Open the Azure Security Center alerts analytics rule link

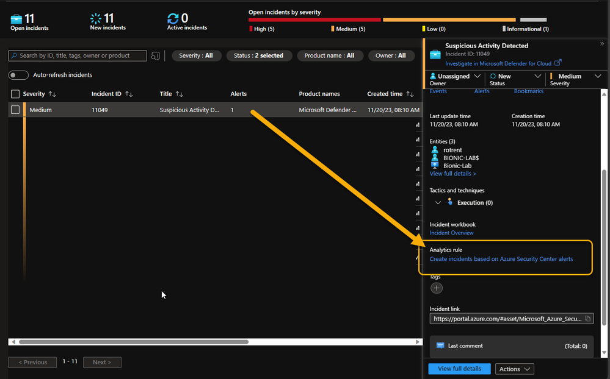tap(501, 259)
